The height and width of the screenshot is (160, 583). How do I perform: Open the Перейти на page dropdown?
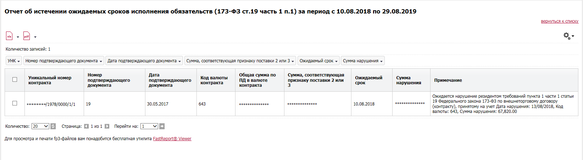click(x=149, y=126)
